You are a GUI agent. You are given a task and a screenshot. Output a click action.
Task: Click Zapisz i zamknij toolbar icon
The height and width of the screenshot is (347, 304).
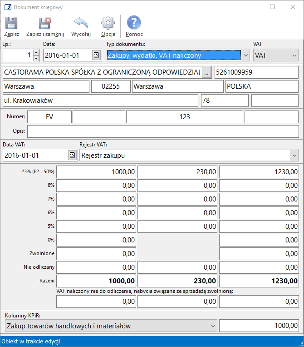tap(45, 23)
